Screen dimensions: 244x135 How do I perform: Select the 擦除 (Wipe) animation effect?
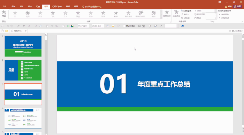pyautogui.click(x=91, y=14)
